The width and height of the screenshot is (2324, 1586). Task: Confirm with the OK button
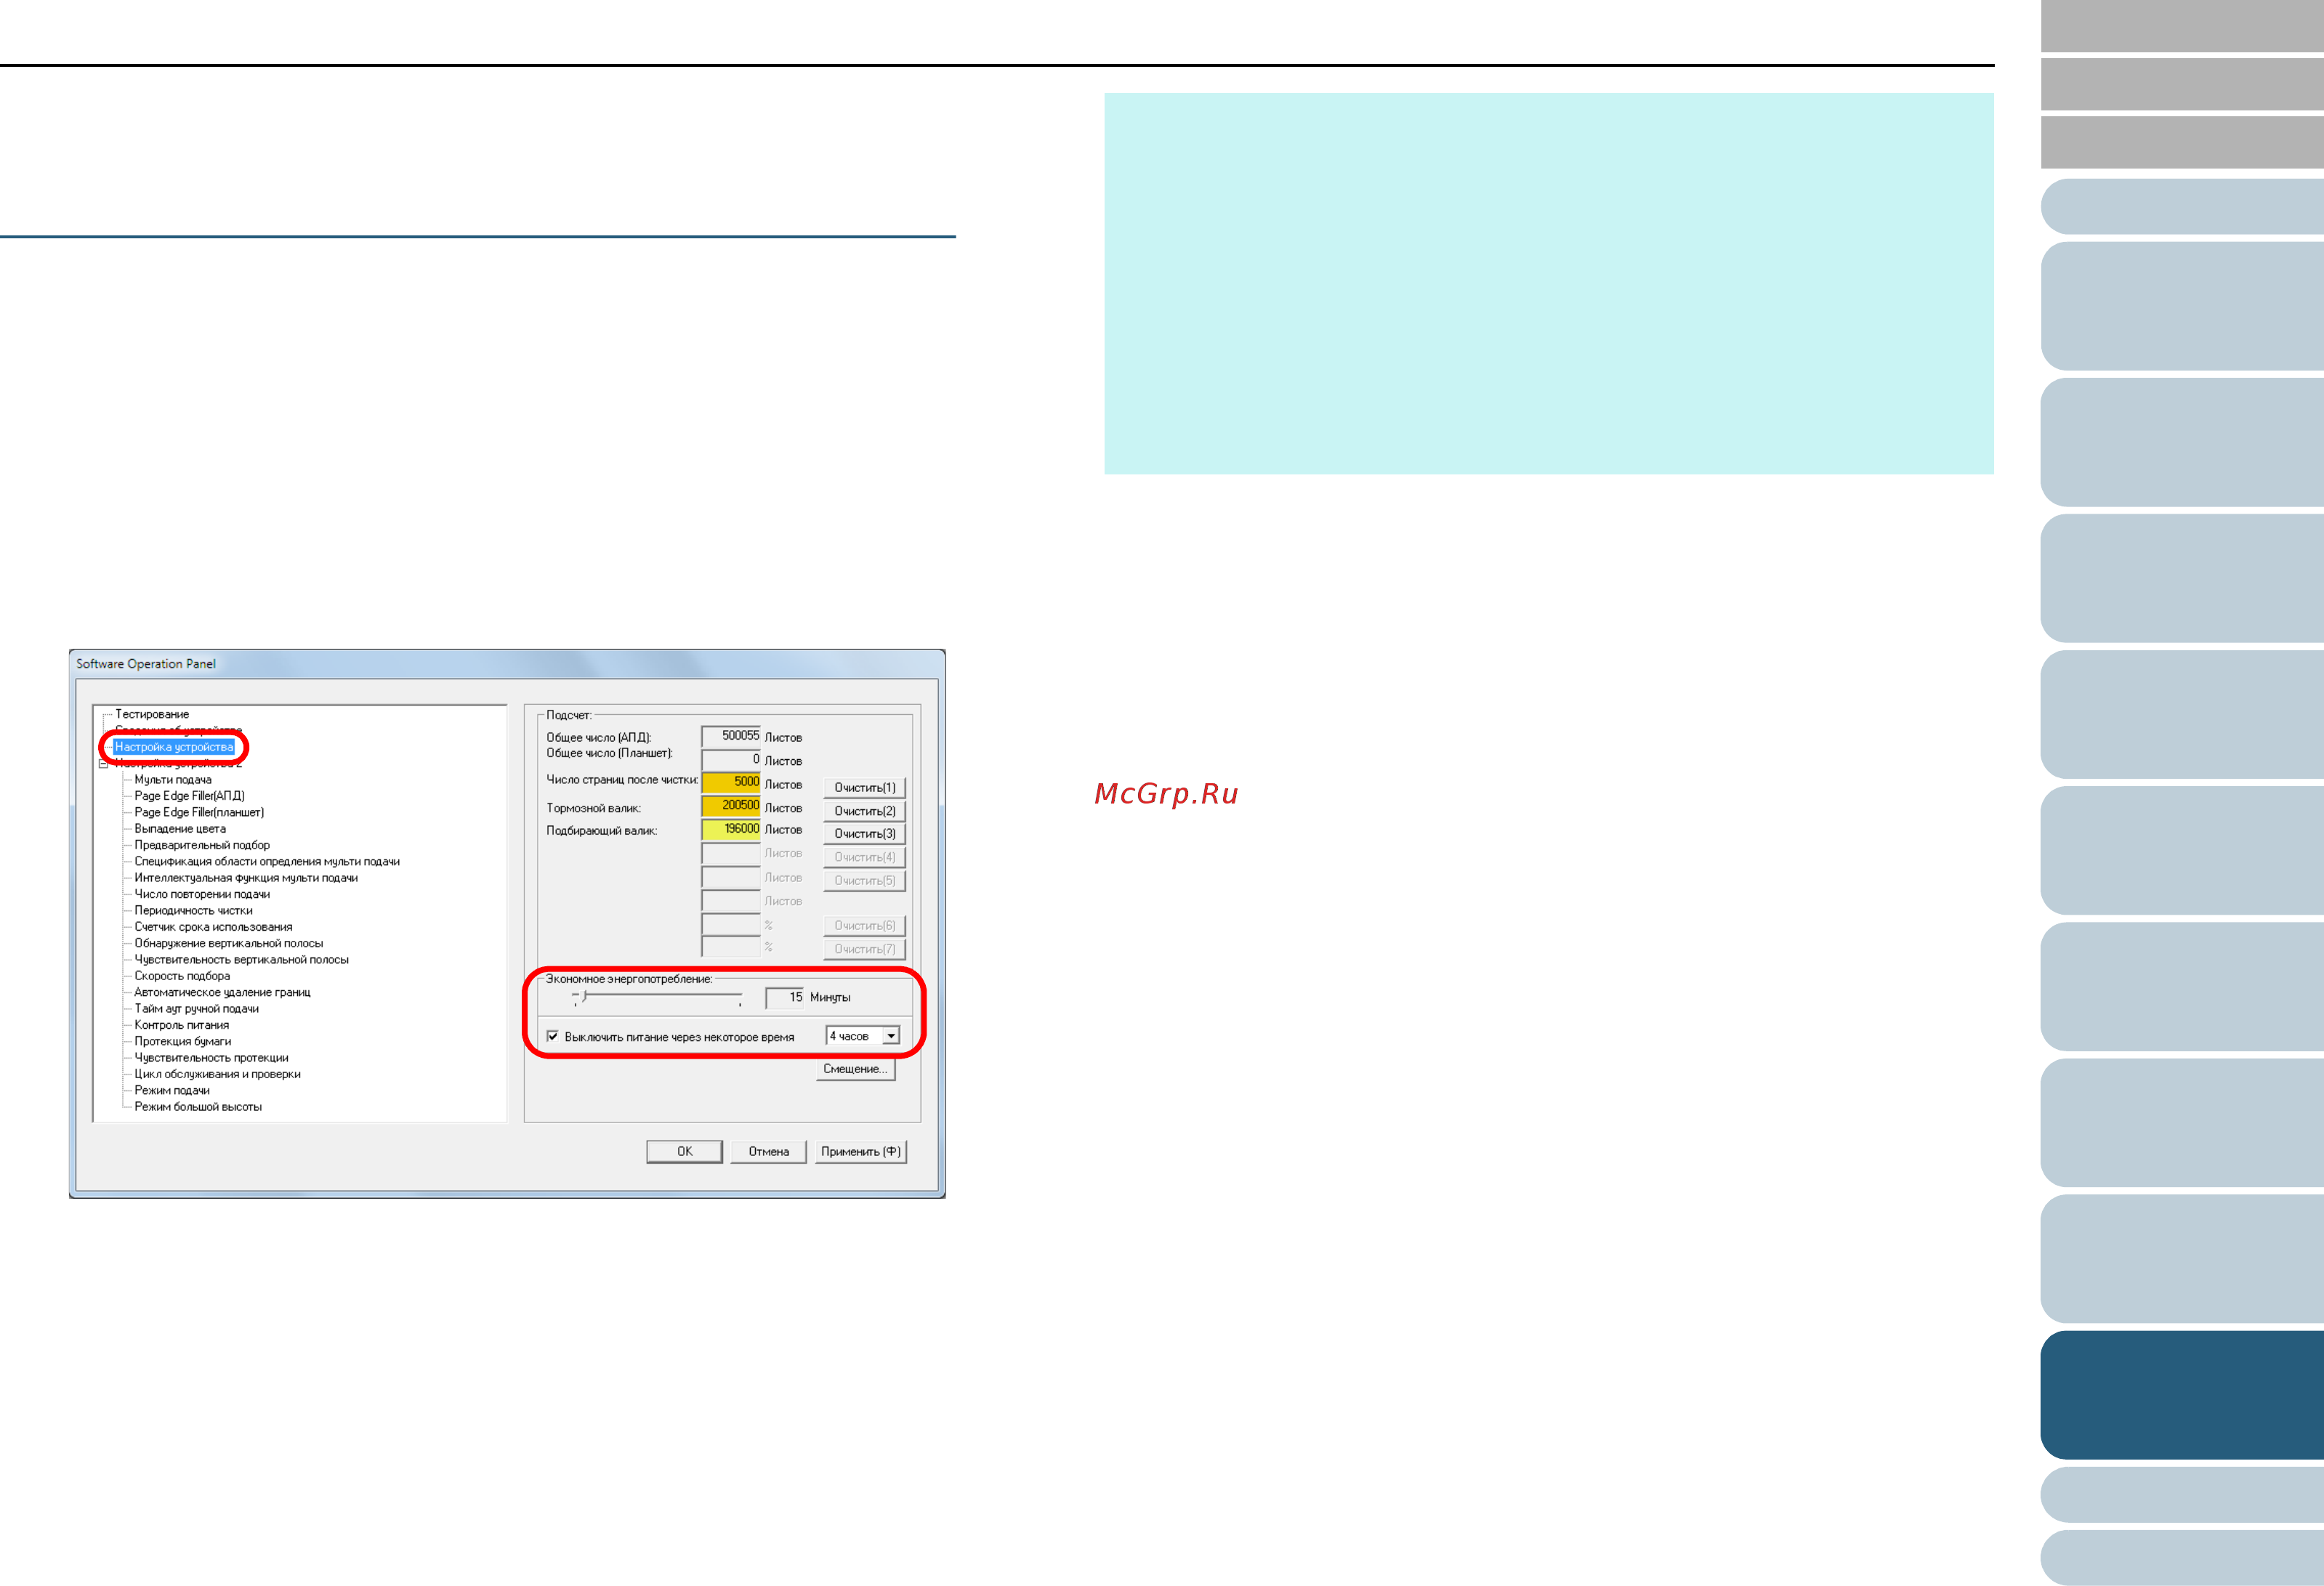(684, 1151)
